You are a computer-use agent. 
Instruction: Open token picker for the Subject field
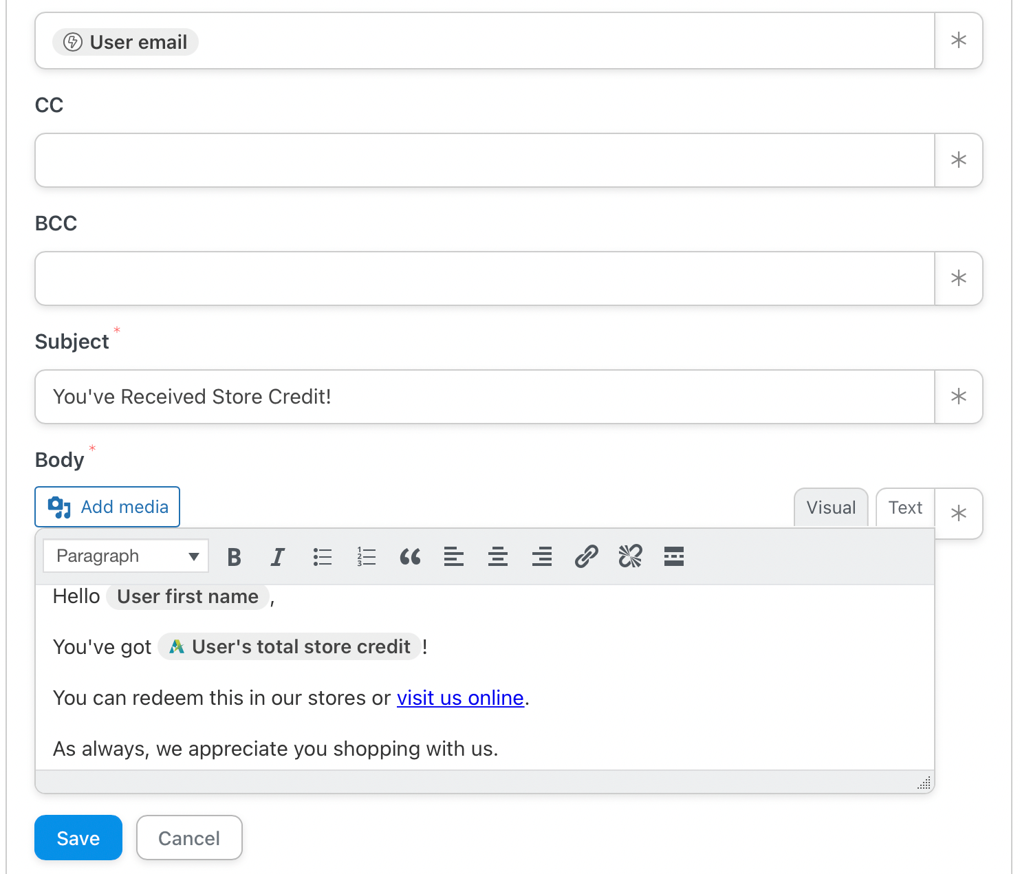[x=958, y=397]
